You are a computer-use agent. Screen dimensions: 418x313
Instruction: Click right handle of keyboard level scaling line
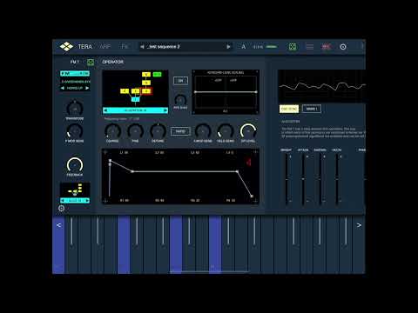point(256,92)
